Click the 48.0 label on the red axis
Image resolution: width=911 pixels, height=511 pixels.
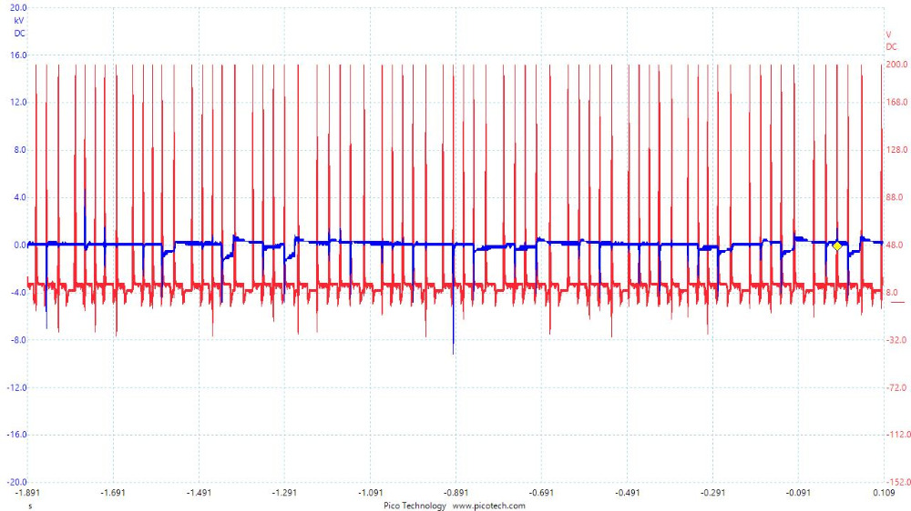(895, 245)
